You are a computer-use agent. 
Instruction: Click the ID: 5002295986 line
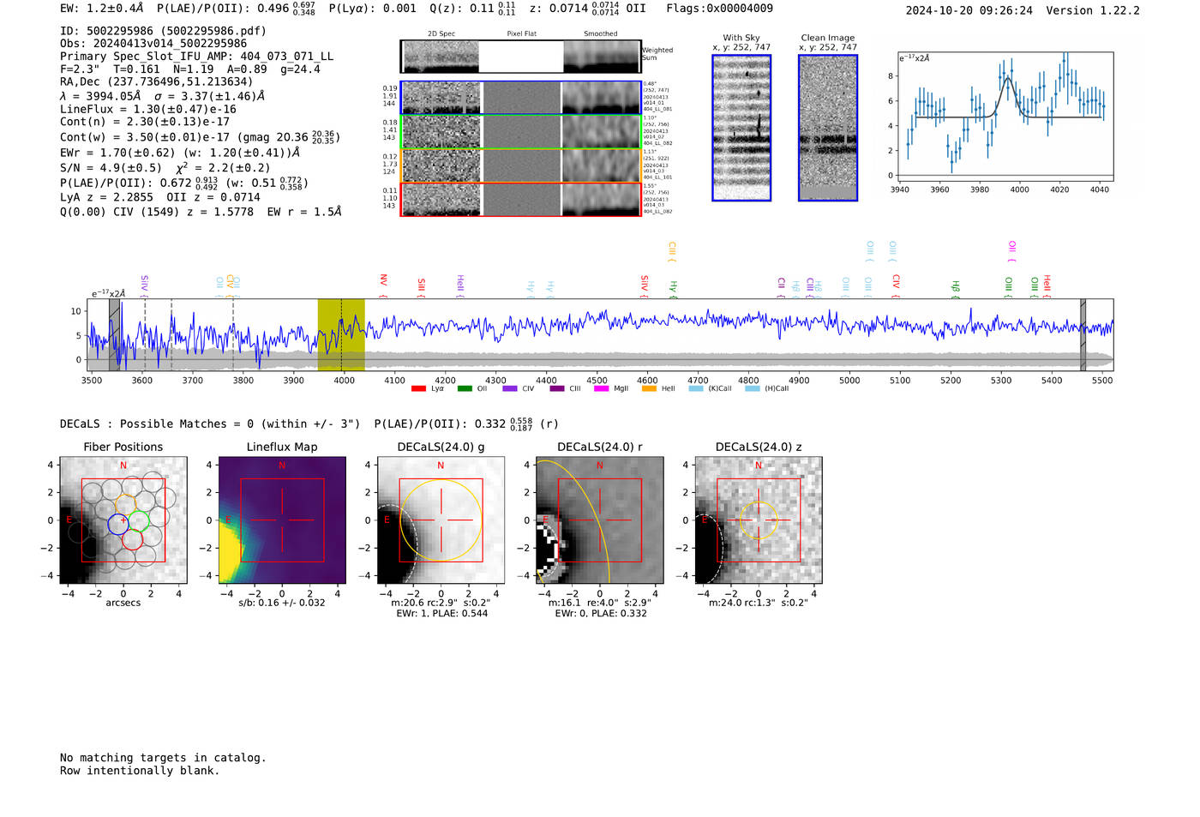coord(163,31)
